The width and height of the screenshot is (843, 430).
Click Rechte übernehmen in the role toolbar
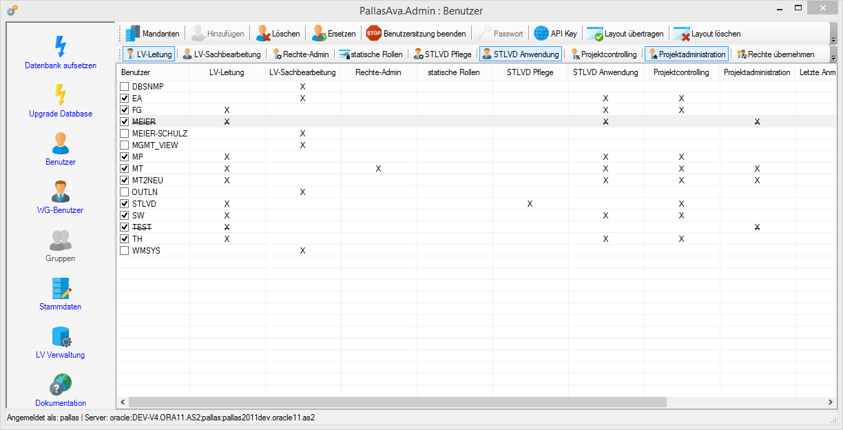tap(776, 54)
